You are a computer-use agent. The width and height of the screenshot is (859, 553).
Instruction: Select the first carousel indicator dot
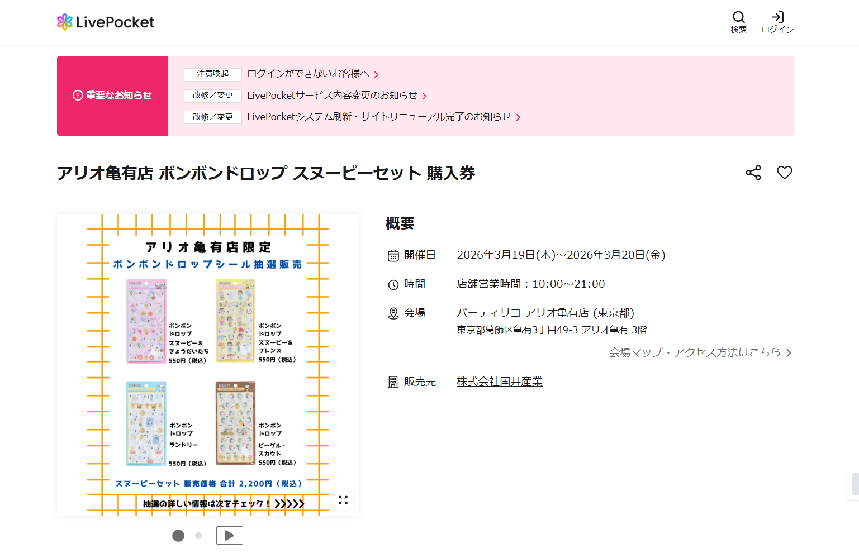pos(178,535)
